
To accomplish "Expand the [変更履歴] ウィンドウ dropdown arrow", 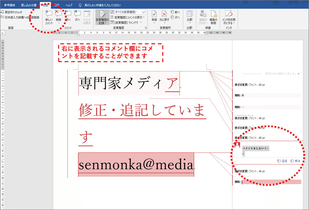I will point(141,23).
